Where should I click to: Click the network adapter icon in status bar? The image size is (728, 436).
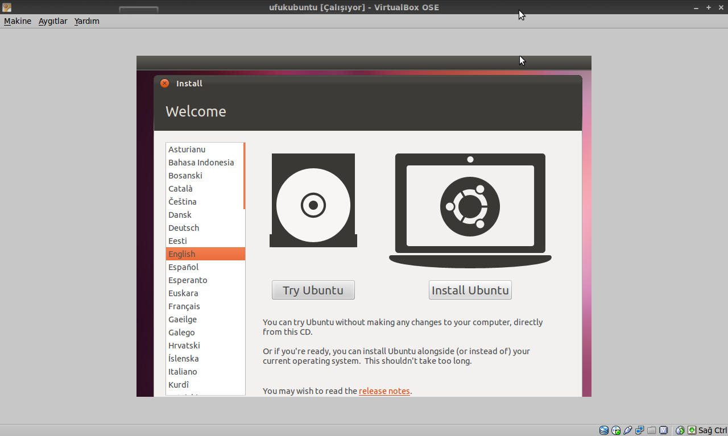[639, 430]
